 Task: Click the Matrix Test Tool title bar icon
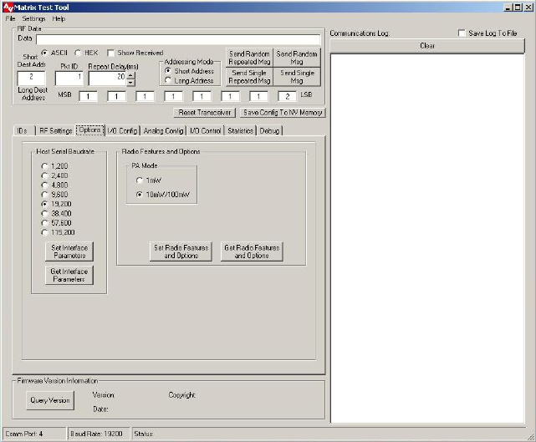tap(7, 7)
